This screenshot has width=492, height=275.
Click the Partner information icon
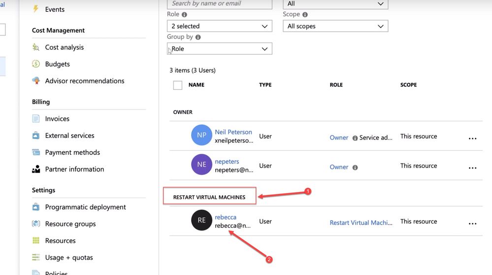(36, 169)
